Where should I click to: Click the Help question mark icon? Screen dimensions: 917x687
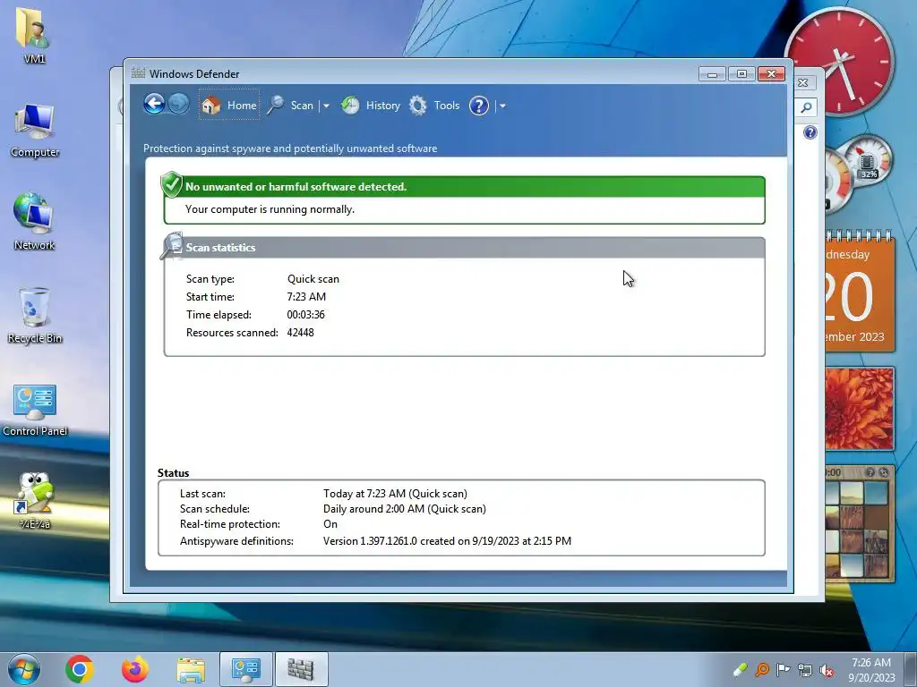pos(479,106)
